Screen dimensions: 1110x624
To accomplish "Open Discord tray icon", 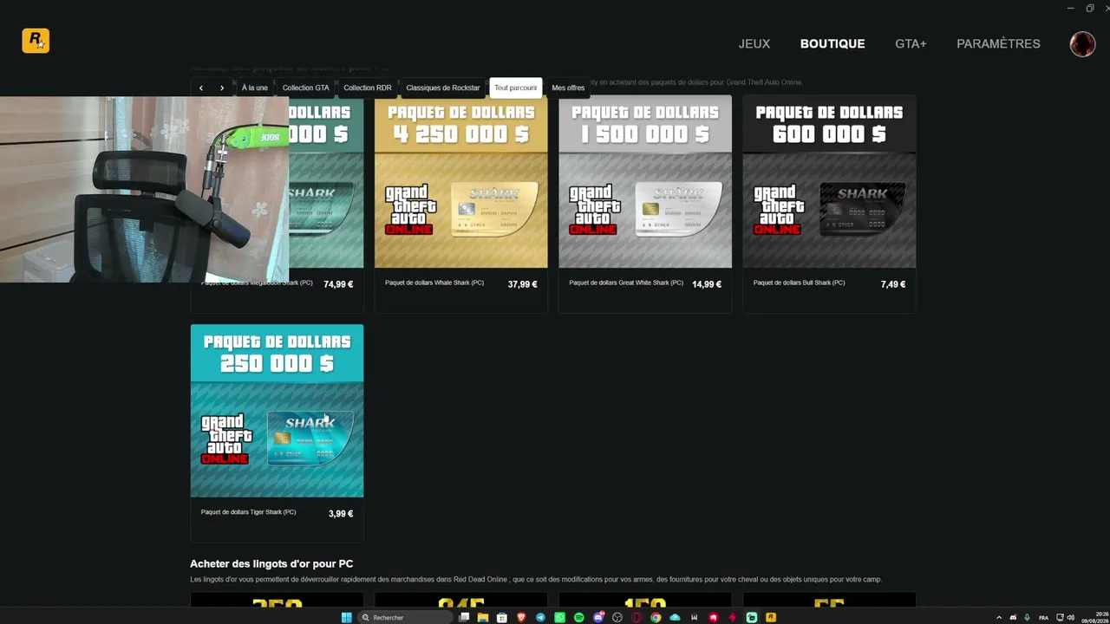I will pos(1013,617).
